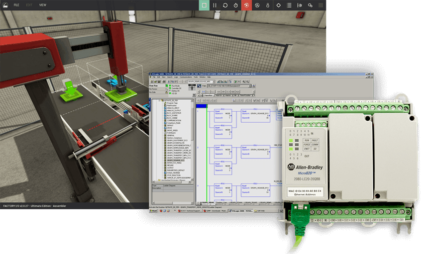Switch to B.R.P. Technical Support taskbar window
The height and width of the screenshot is (254, 423).
click(190, 211)
